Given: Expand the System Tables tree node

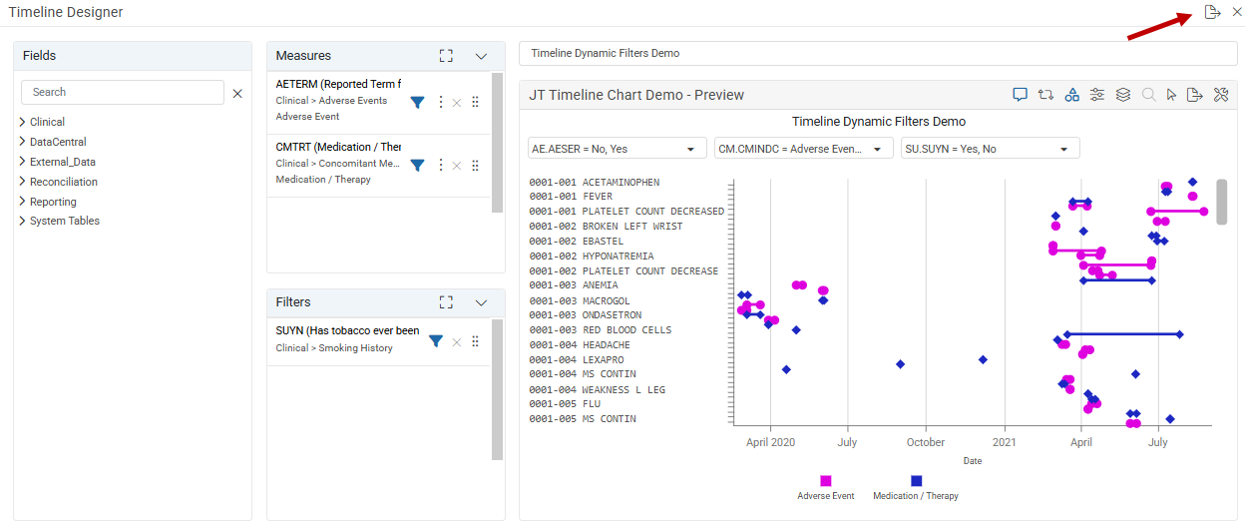Looking at the screenshot, I should tap(23, 221).
